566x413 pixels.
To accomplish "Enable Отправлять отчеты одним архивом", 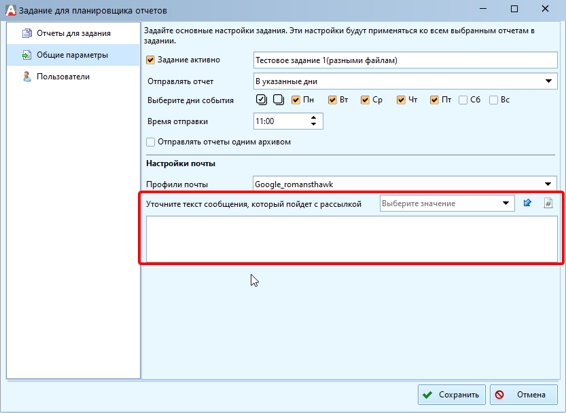I will (x=151, y=142).
